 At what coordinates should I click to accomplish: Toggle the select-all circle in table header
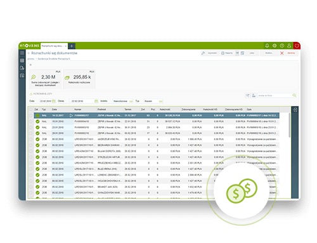point(31,109)
